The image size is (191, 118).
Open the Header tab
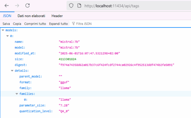(57, 16)
